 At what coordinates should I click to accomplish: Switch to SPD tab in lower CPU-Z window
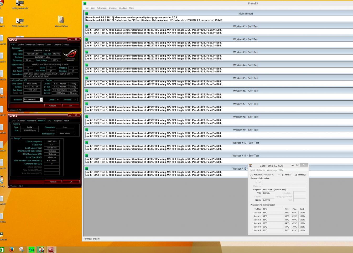[x=49, y=121]
